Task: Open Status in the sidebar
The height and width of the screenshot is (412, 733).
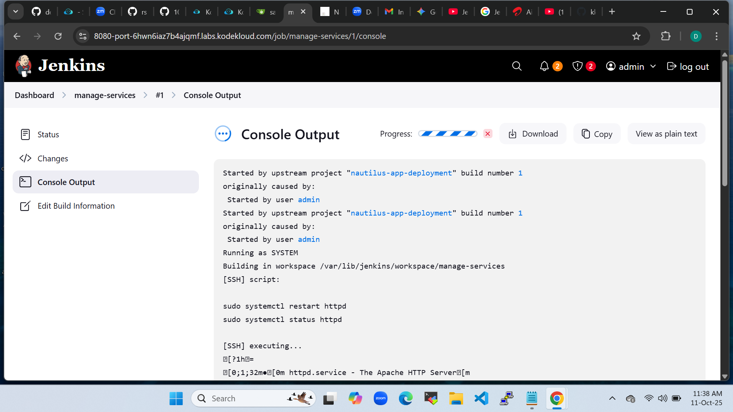Action: click(x=48, y=135)
